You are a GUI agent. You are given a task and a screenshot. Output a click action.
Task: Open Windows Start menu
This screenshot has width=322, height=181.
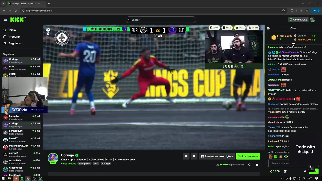point(3,178)
